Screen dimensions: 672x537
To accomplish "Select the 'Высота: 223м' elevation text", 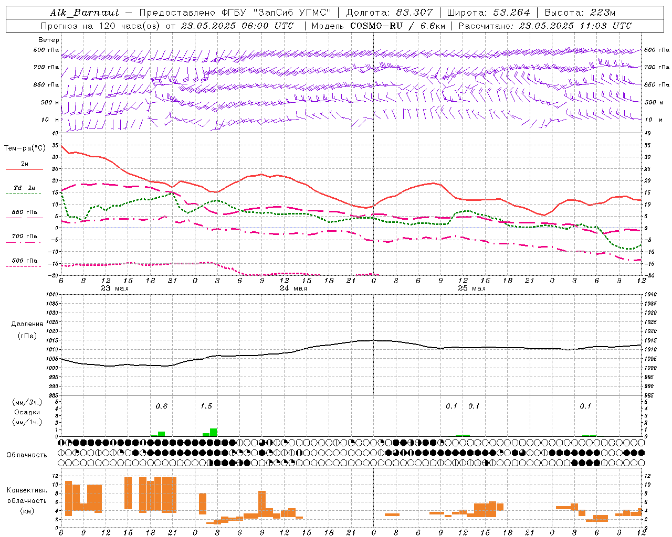I will pos(580,13).
